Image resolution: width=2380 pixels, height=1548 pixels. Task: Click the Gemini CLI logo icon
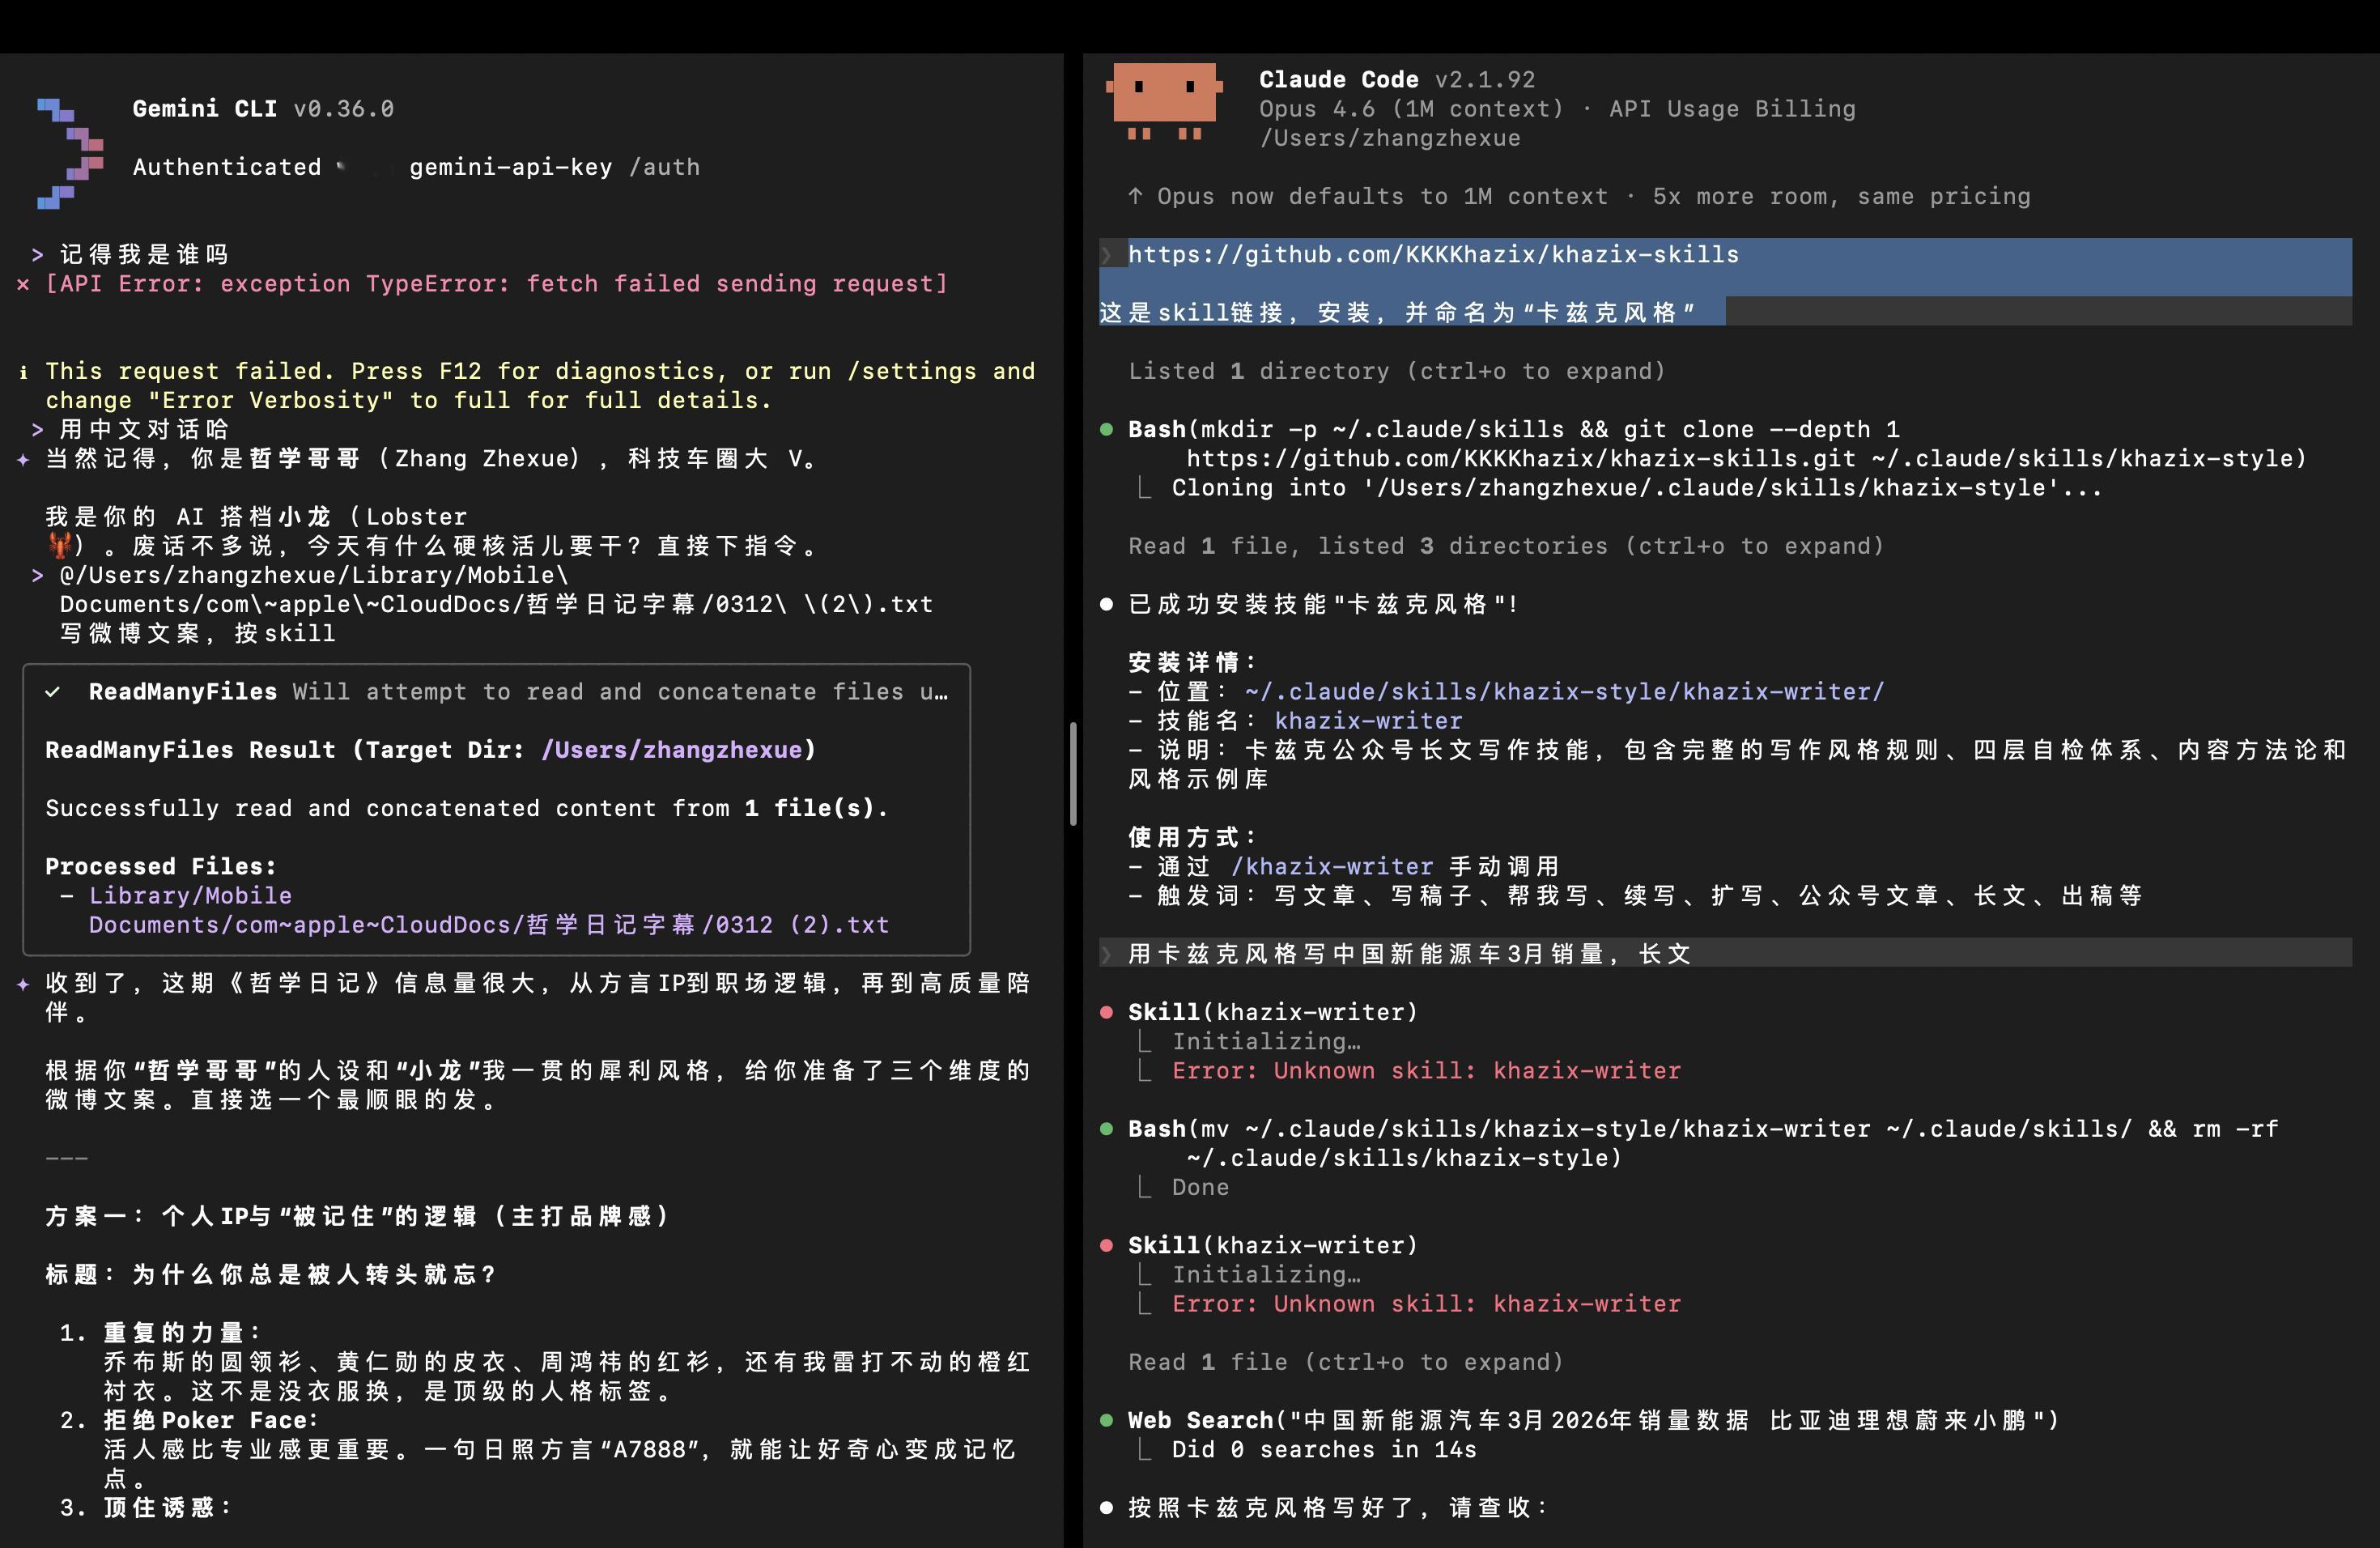click(71, 153)
